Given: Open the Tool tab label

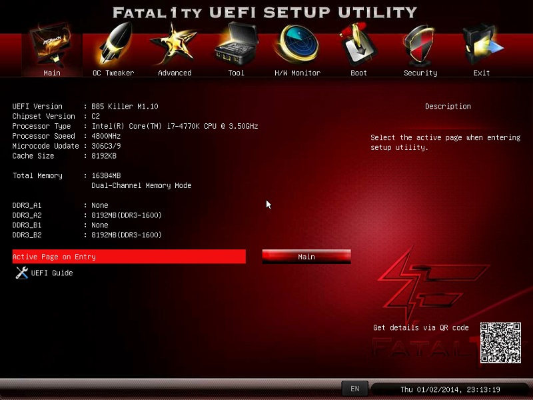Looking at the screenshot, I should click(237, 73).
